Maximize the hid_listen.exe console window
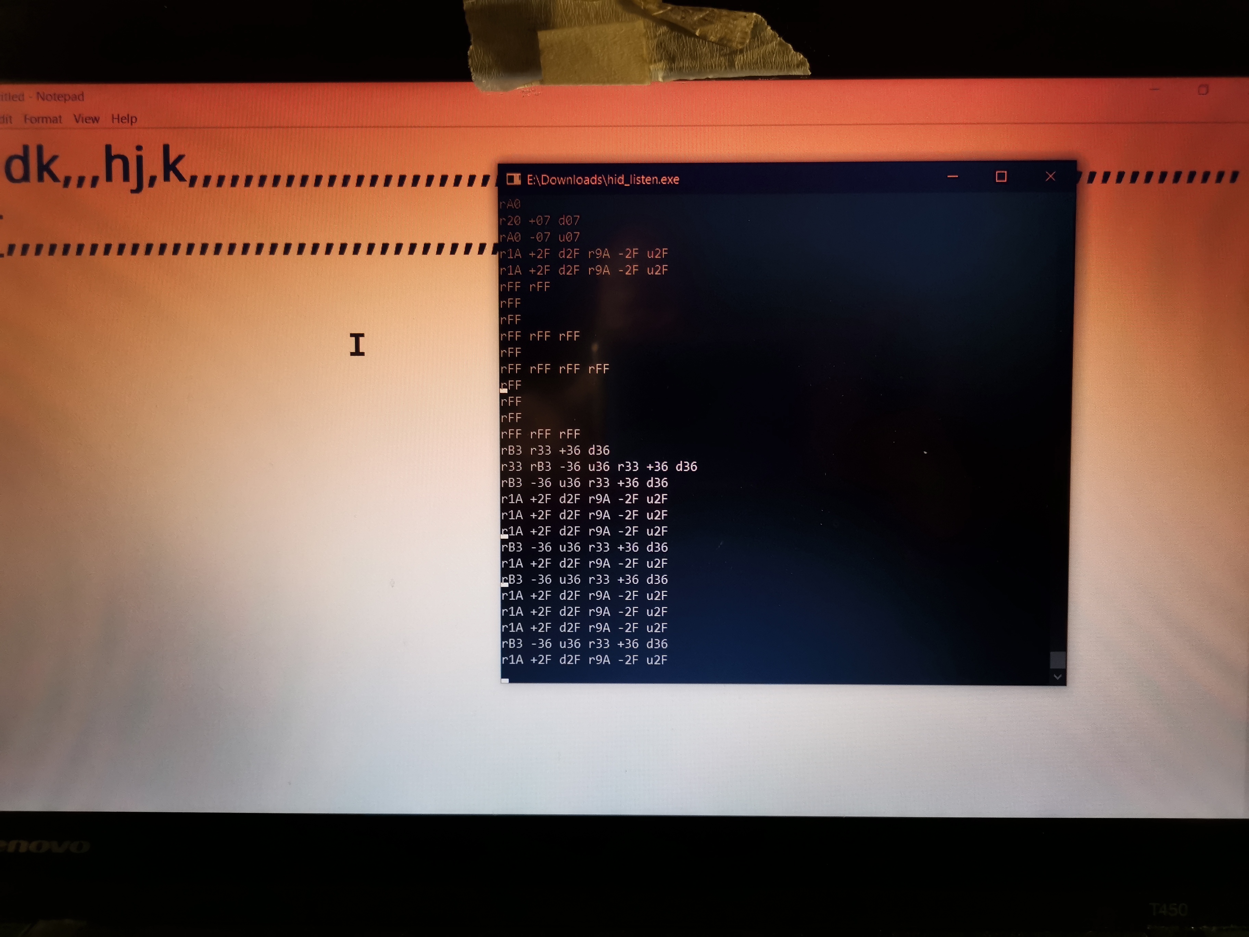Viewport: 1249px width, 937px height. tap(1001, 177)
